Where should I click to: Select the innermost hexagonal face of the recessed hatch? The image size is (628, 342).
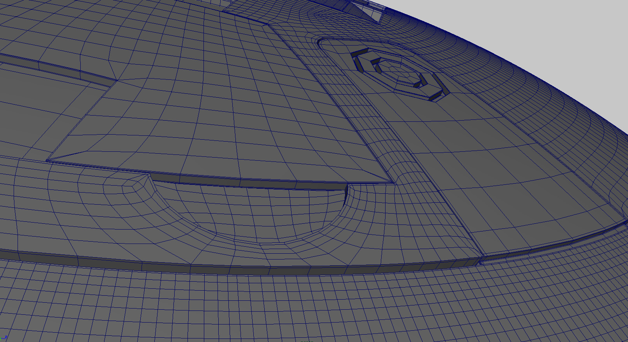399,72
